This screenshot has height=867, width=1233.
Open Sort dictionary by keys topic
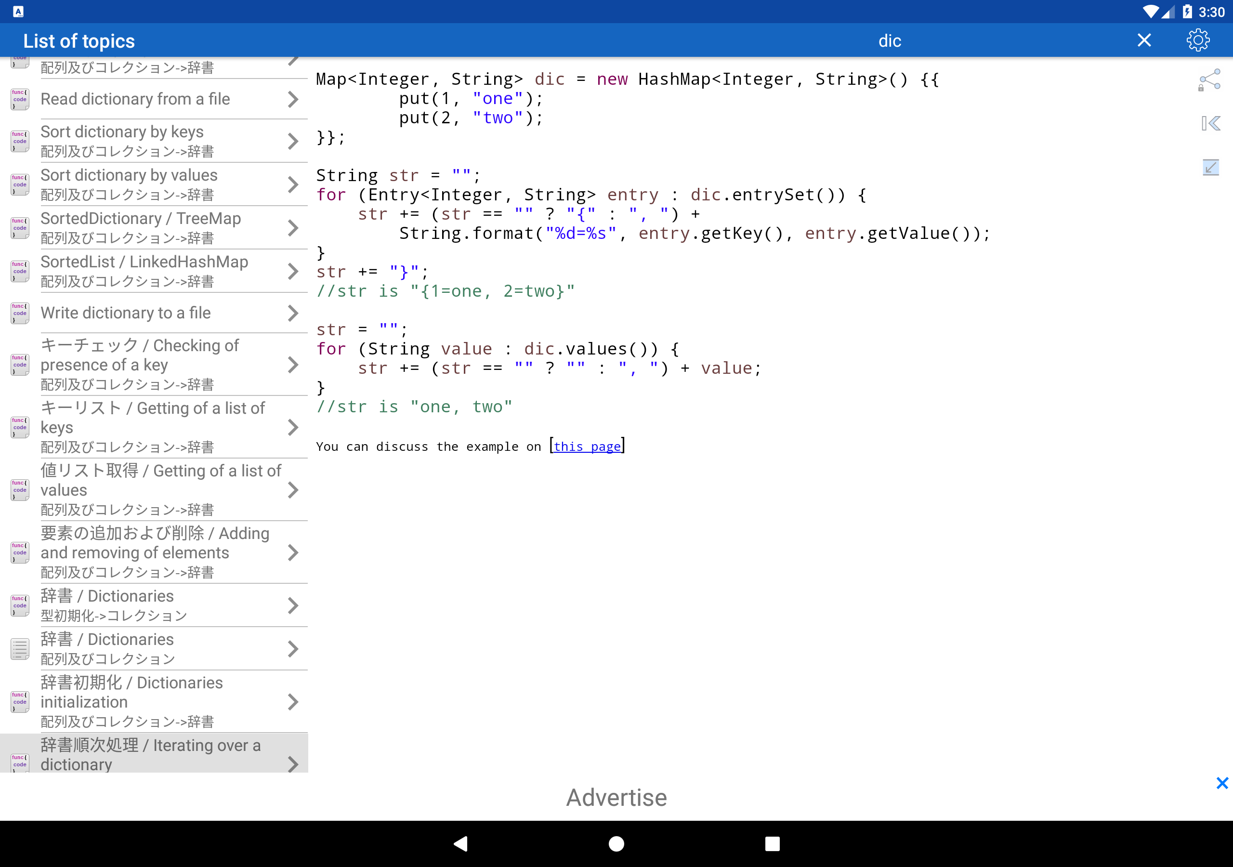(x=154, y=141)
